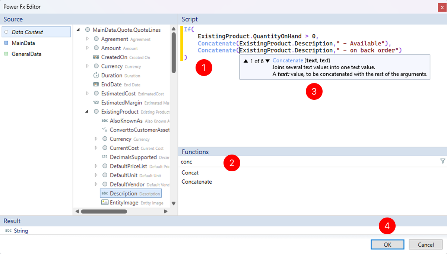Click the EntityImage picture icon

(x=105, y=203)
